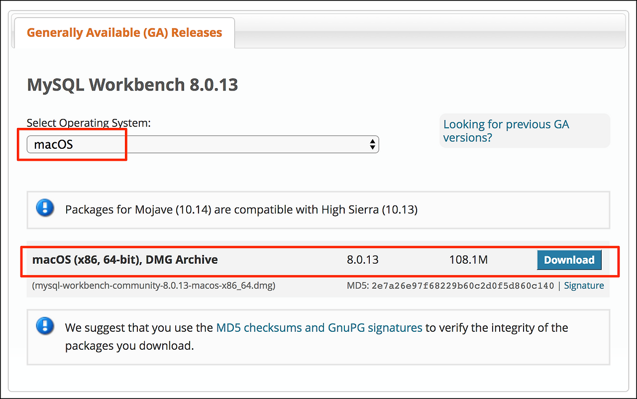
Task: Follow the MD5 checksums and GnuPG signatures link
Action: 319,328
